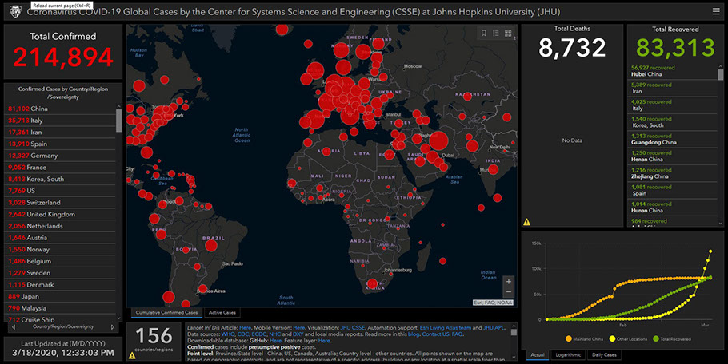Open the CDC data source link
This screenshot has width=728, height=364.
coord(243,334)
